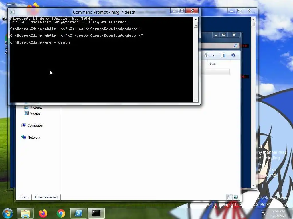
Task: Maximize the Explorer window
Action: coord(224,35)
